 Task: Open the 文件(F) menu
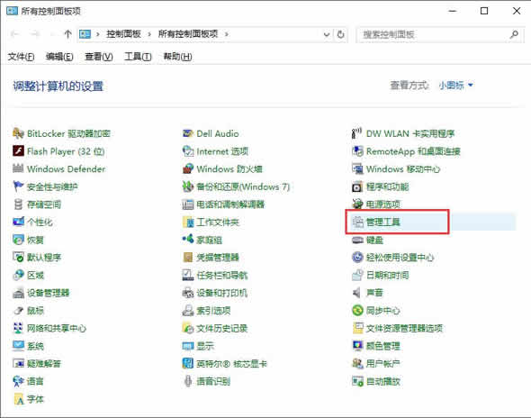(21, 56)
